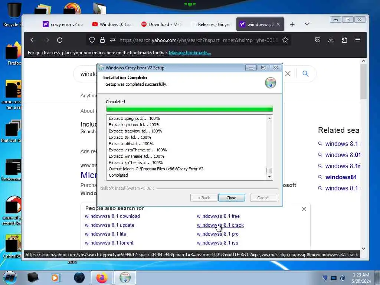Dismiss the People also search for box
This screenshot has width=380, height=285.
coord(304,209)
